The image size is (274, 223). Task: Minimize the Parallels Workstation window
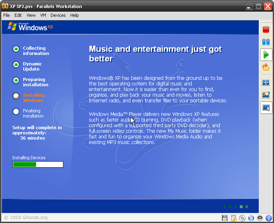pos(249,6)
